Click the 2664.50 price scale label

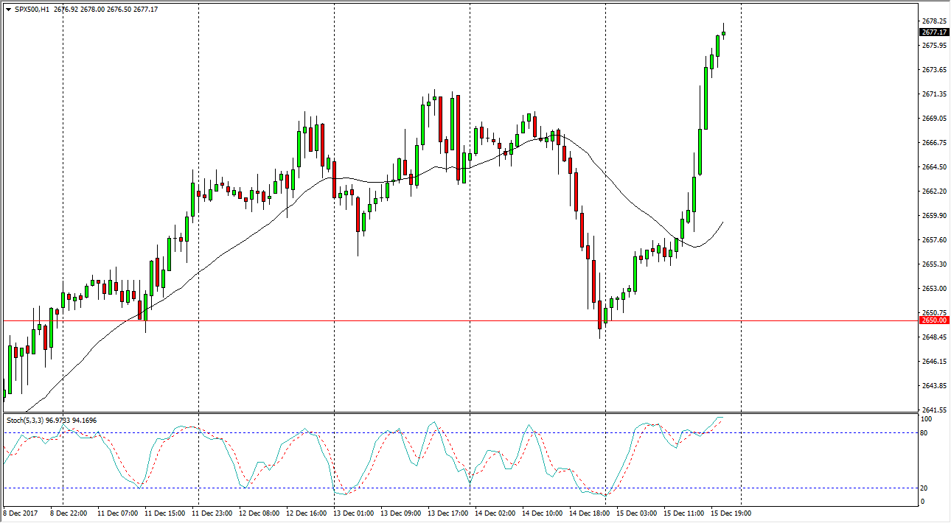pyautogui.click(x=933, y=167)
